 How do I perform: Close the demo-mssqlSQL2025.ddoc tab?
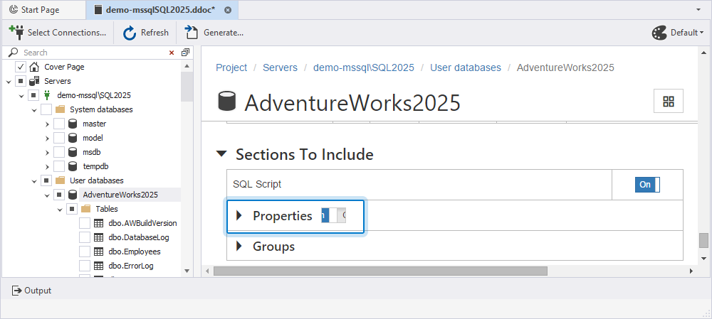click(x=228, y=10)
